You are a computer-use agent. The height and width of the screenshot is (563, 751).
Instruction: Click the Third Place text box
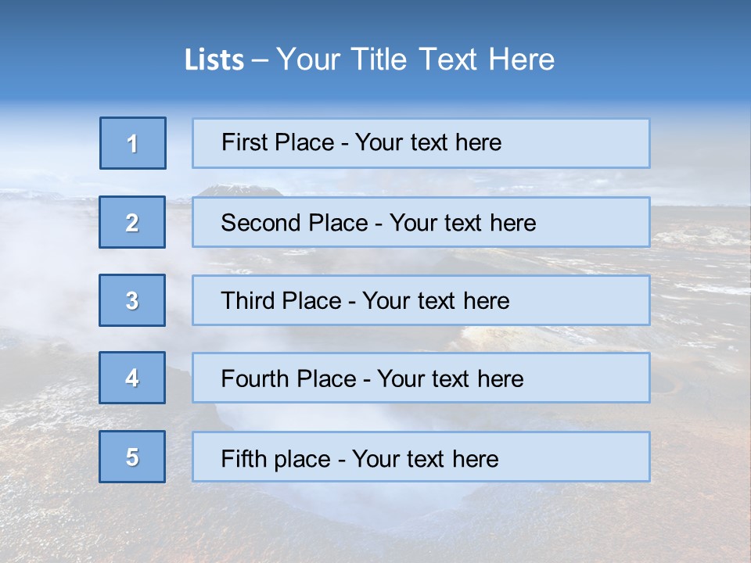point(421,300)
